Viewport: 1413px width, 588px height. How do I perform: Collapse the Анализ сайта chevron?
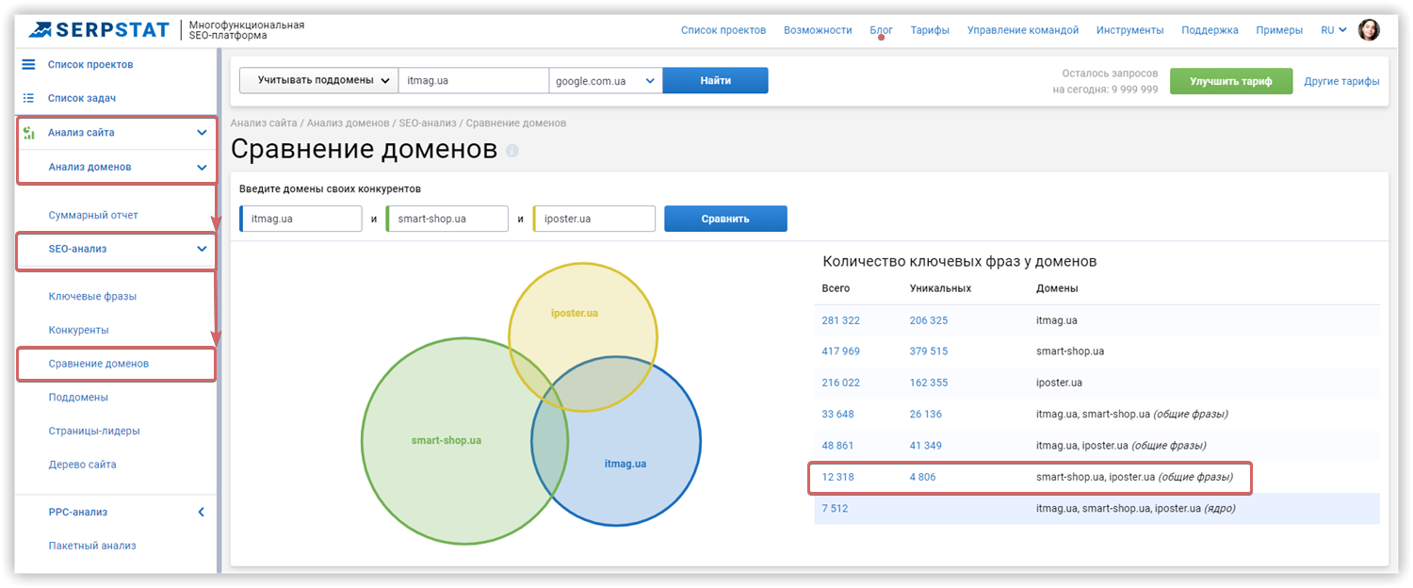[202, 133]
